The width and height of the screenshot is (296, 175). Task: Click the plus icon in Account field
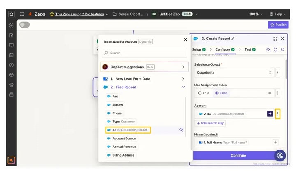[270, 113]
